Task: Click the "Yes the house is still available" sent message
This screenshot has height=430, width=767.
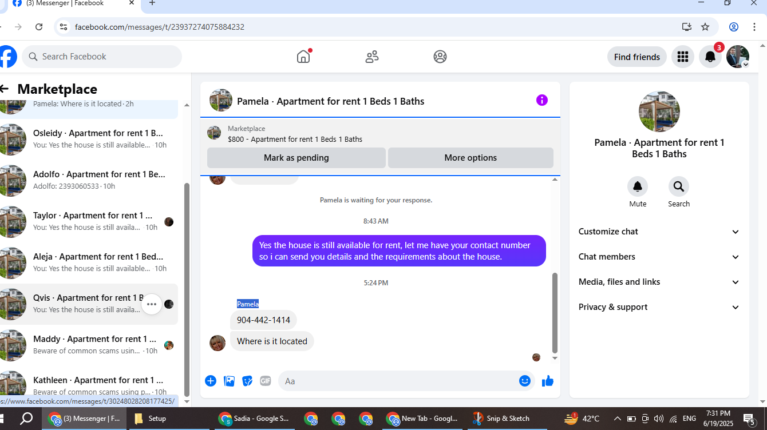Action: coord(399,251)
